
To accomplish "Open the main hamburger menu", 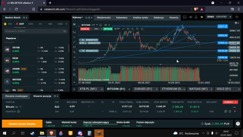I will click(x=237, y=17).
